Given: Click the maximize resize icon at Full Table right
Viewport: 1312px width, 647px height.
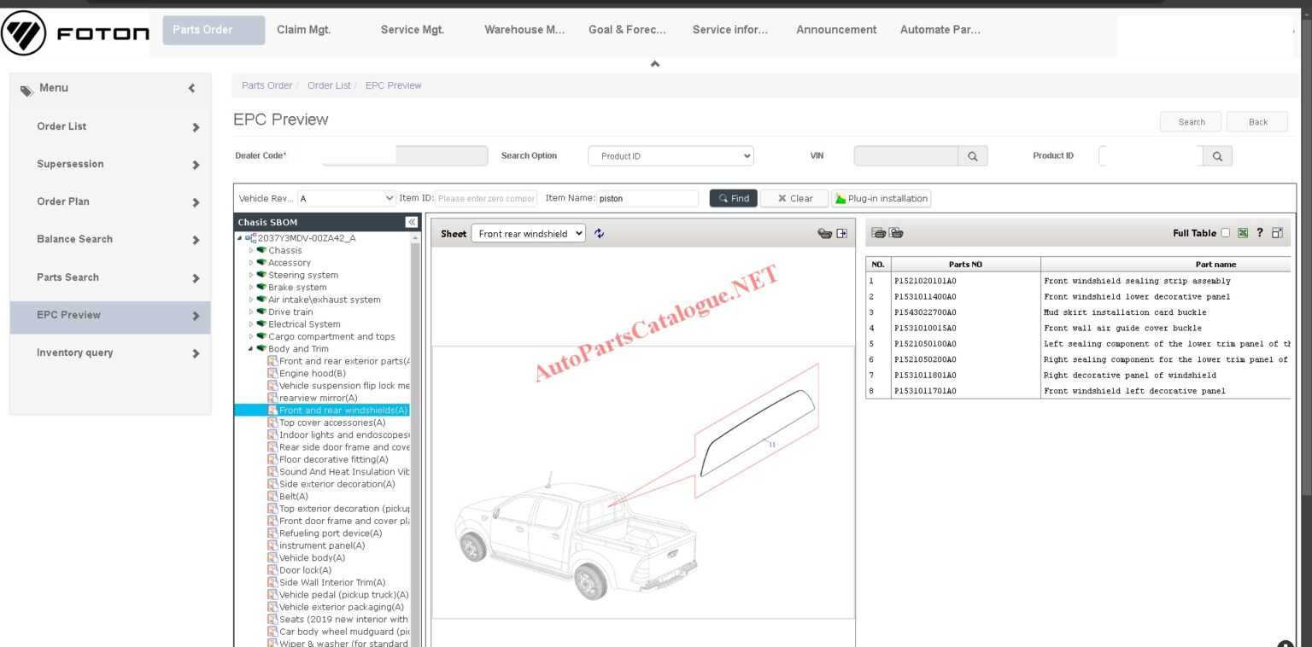Looking at the screenshot, I should pyautogui.click(x=1276, y=232).
